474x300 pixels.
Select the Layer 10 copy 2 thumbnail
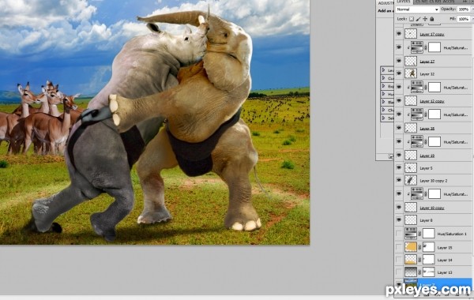pyautogui.click(x=411, y=180)
